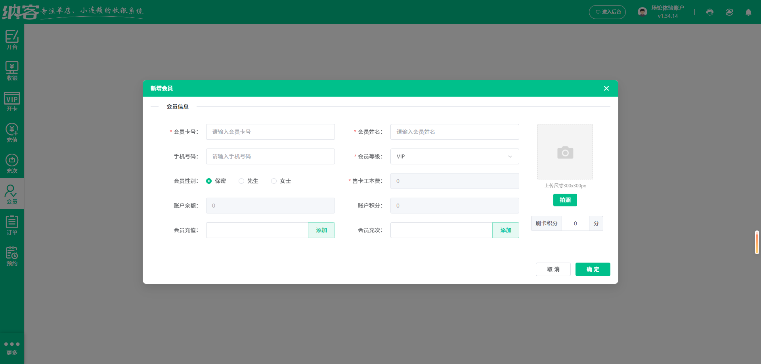Click the 会员卡号 input field
The width and height of the screenshot is (761, 364).
point(270,132)
